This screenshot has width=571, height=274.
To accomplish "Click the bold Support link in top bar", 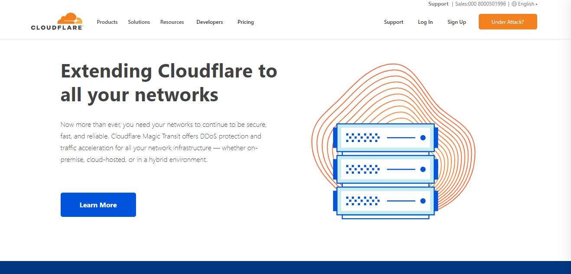I will click(438, 4).
